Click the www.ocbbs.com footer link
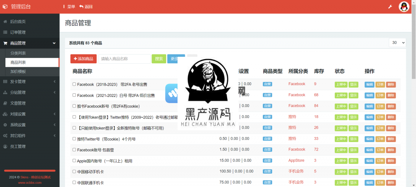This screenshot has width=416, height=187. 30,183
